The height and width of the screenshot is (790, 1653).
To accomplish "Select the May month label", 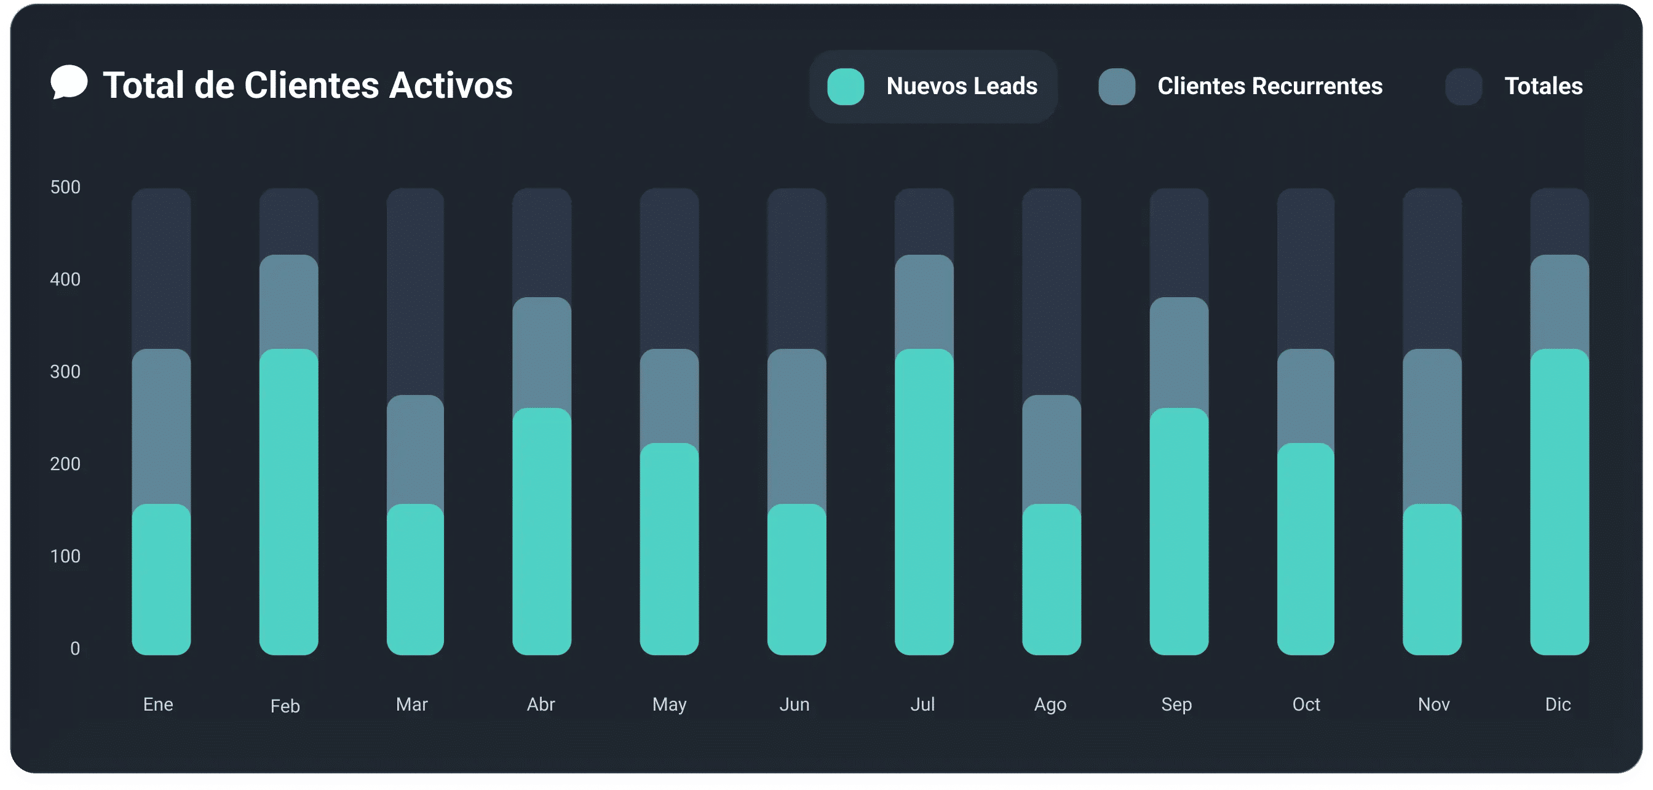I will [668, 704].
